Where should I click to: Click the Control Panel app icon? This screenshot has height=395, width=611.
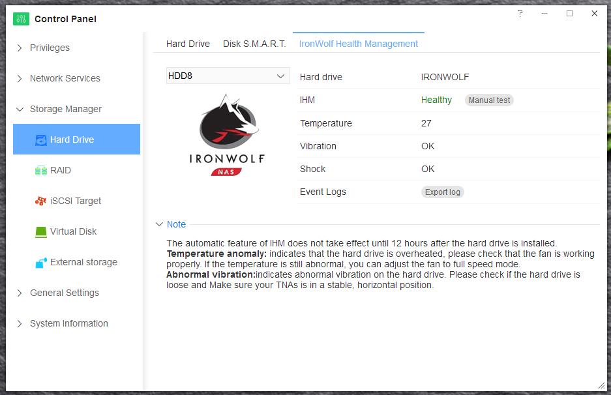click(22, 19)
